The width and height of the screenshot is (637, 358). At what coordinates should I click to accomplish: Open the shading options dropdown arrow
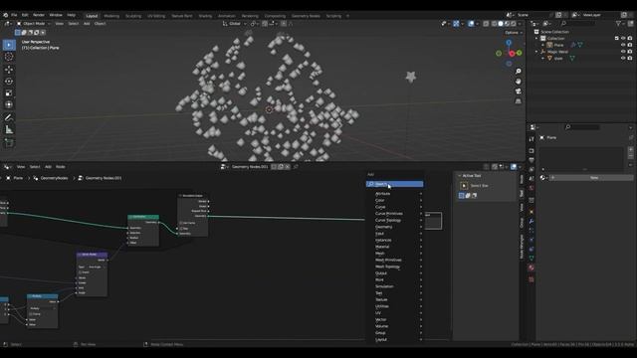(520, 24)
